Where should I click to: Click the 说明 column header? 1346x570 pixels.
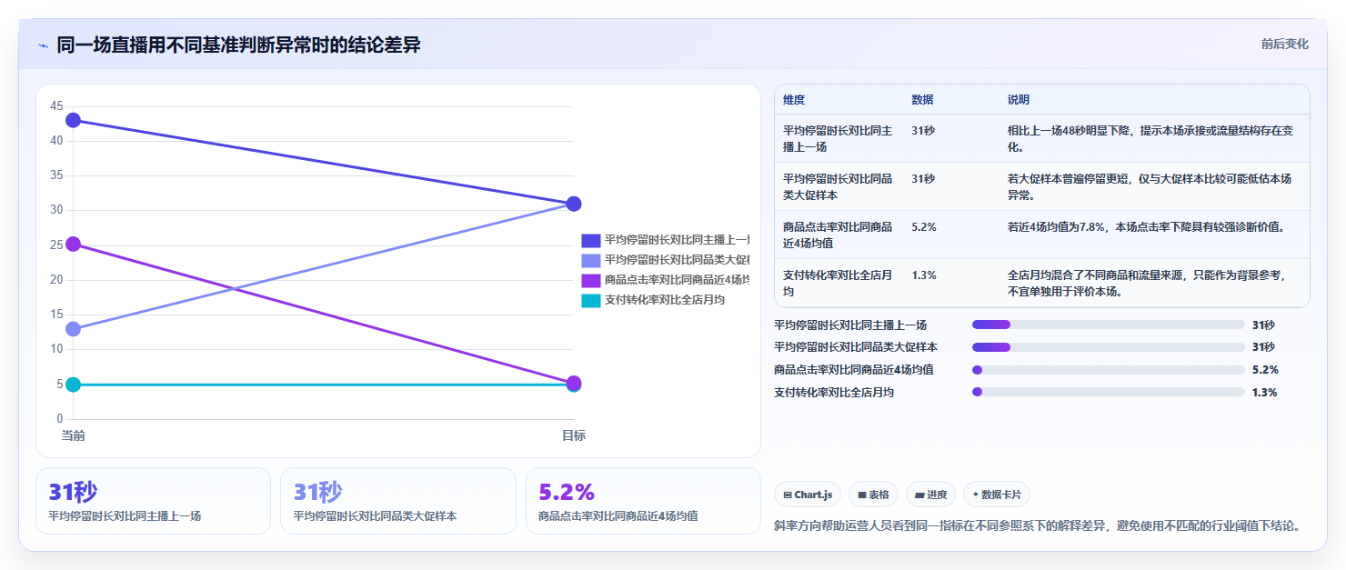click(x=1019, y=100)
